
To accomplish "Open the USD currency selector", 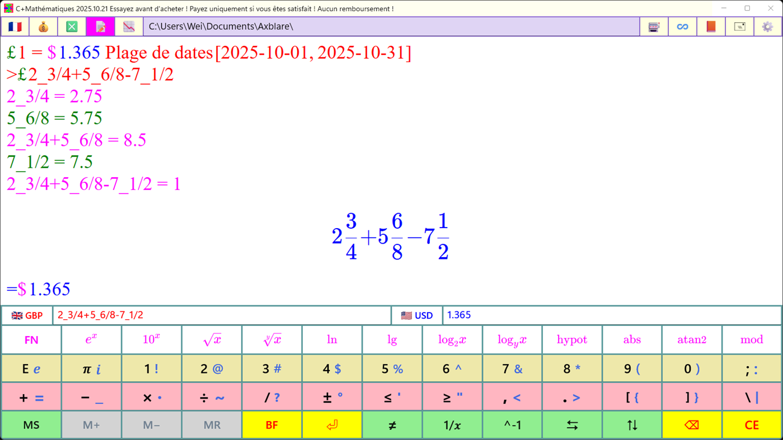I will [417, 315].
